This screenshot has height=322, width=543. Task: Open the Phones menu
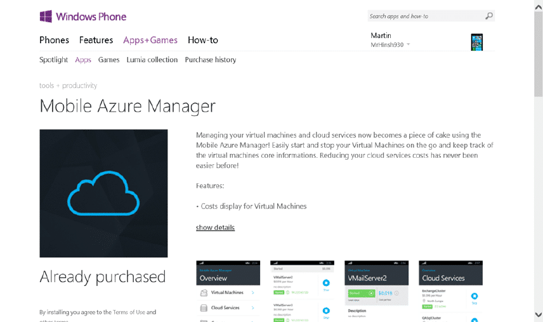54,40
